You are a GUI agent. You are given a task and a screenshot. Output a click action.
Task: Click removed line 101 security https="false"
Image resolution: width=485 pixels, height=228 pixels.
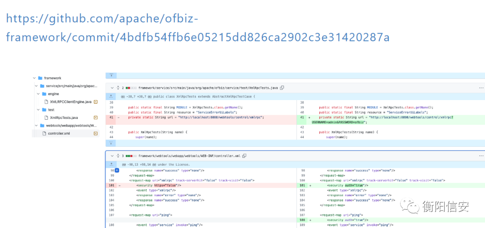tap(201, 185)
